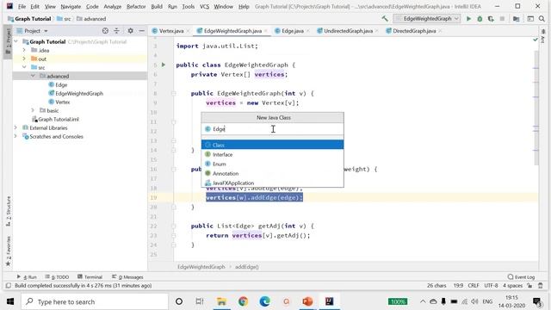Open Messages tool window button
Screen dimensions: 551x310
[x=127, y=277]
